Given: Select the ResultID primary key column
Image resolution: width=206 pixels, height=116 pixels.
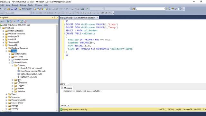Looking at the screenshot, I should (x=31, y=68).
